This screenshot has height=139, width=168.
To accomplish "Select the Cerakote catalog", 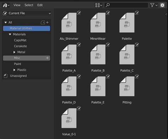I will tap(21, 46).
